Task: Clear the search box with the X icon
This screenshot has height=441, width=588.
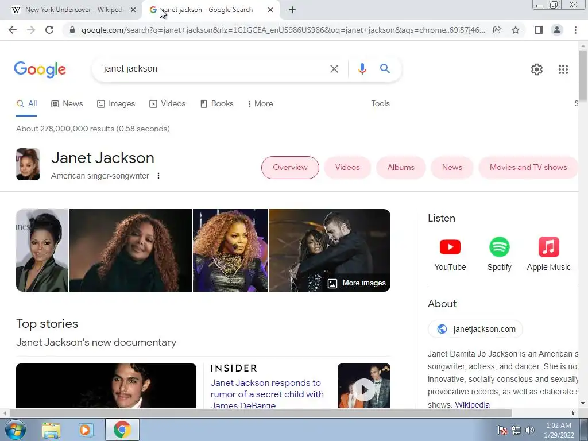Action: 334,69
